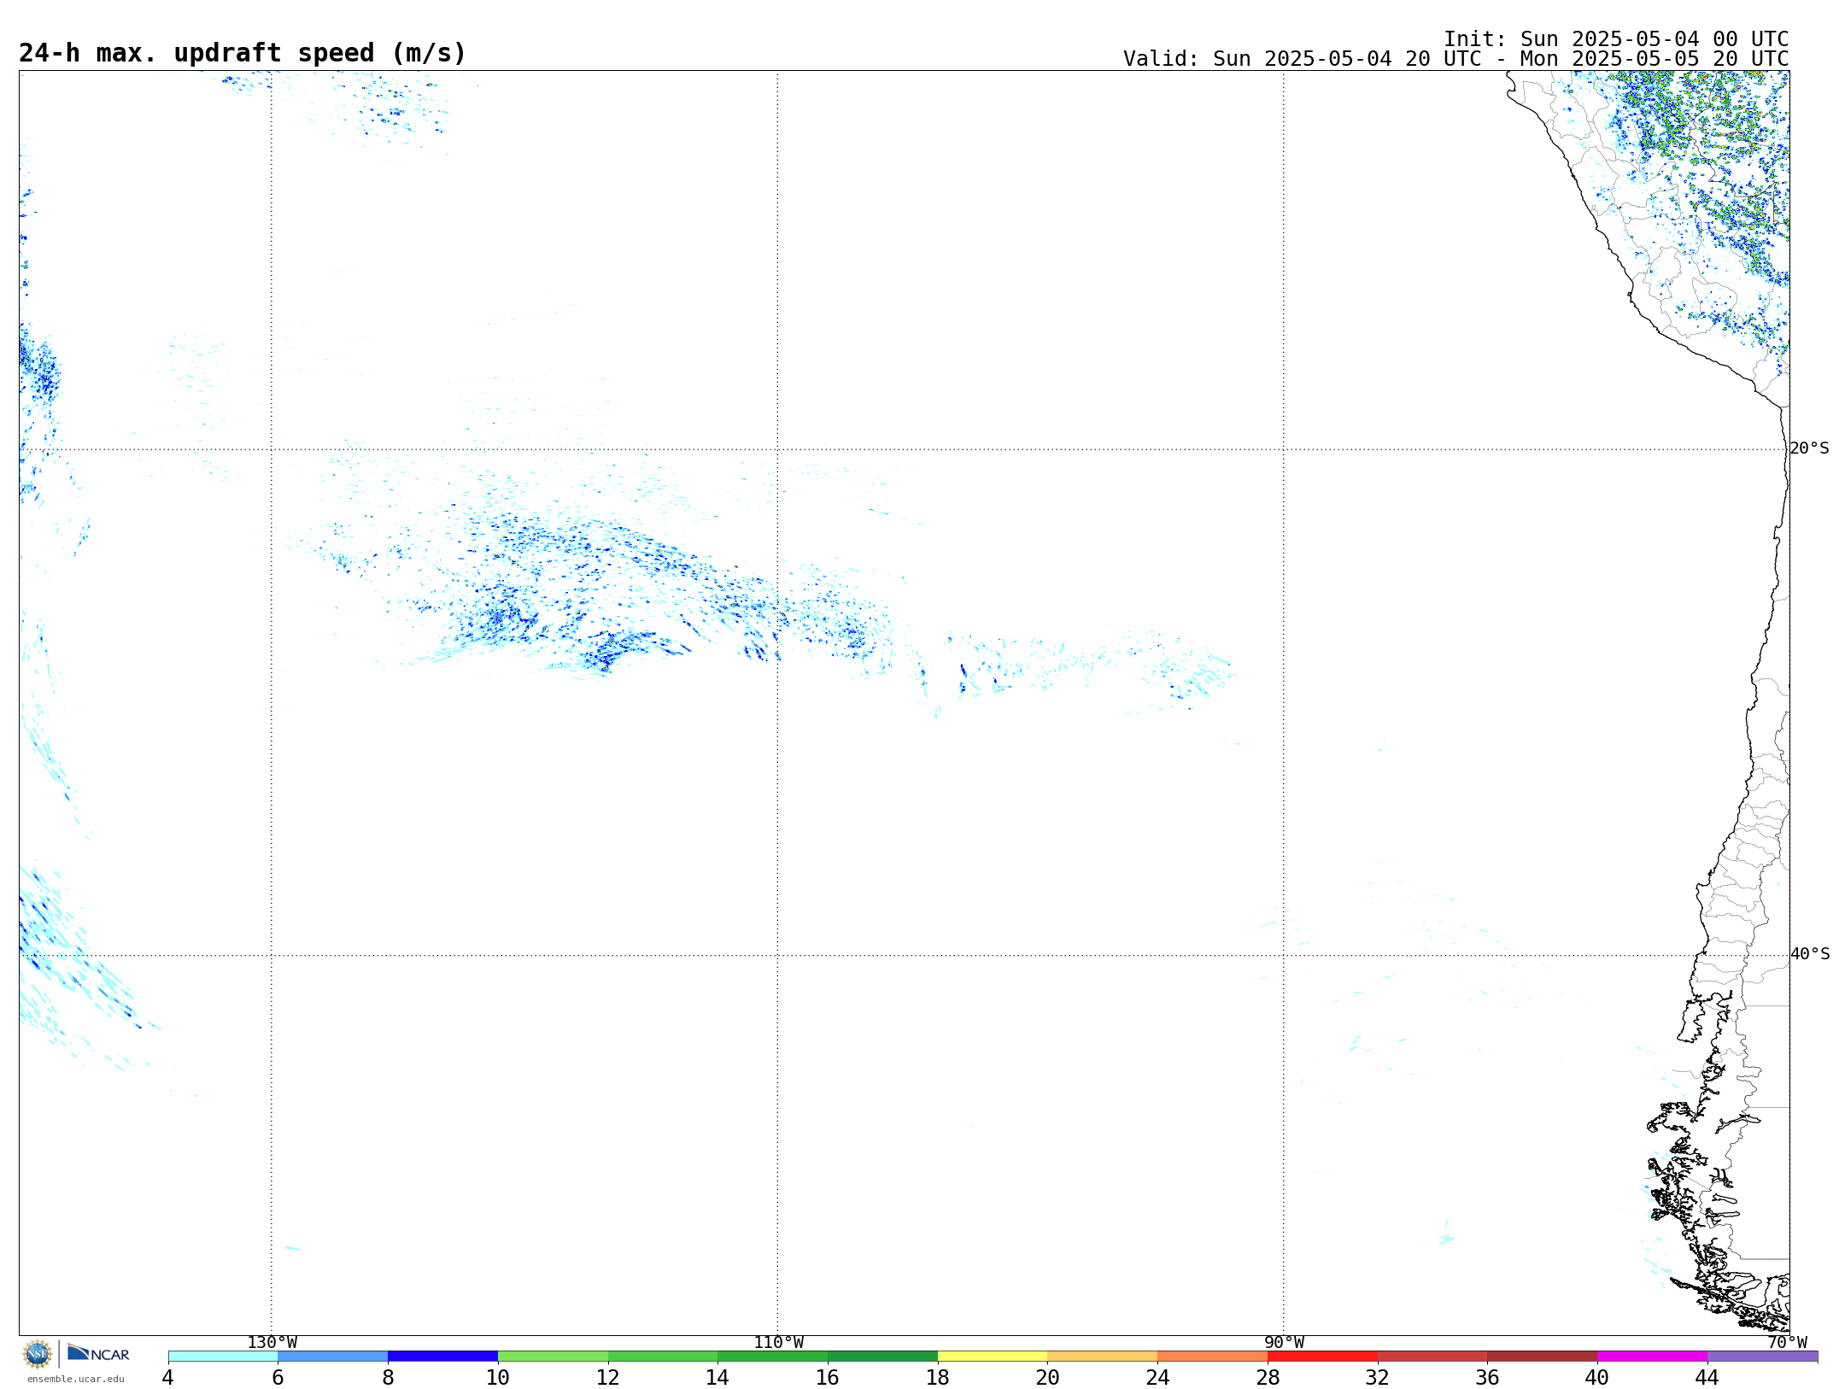The height and width of the screenshot is (1389, 1845).
Task: Pick the light blue 6-8 colorbar segment
Action: coord(333,1357)
